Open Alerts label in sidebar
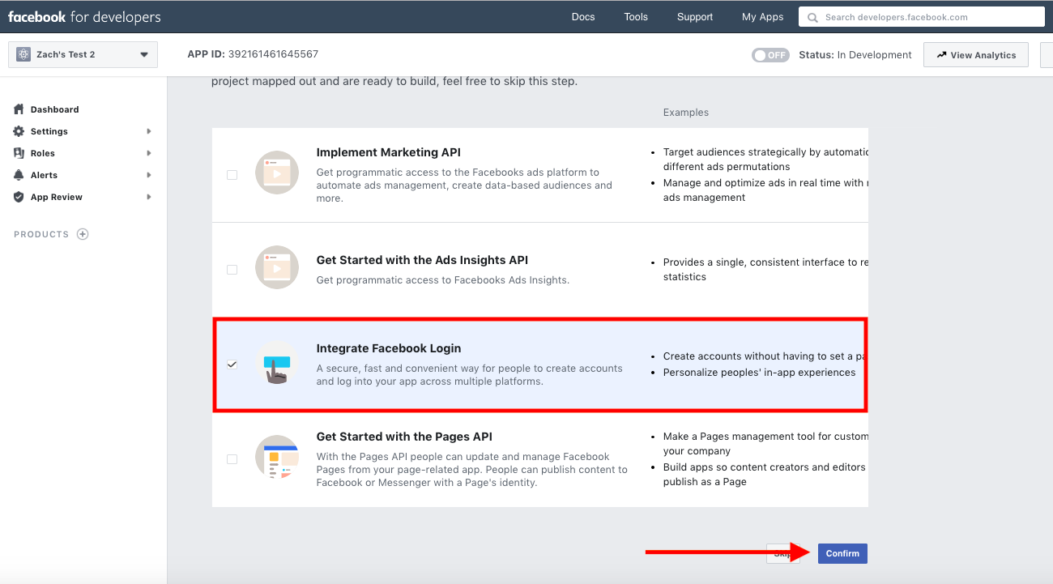Viewport: 1053px width, 584px height. [45, 175]
